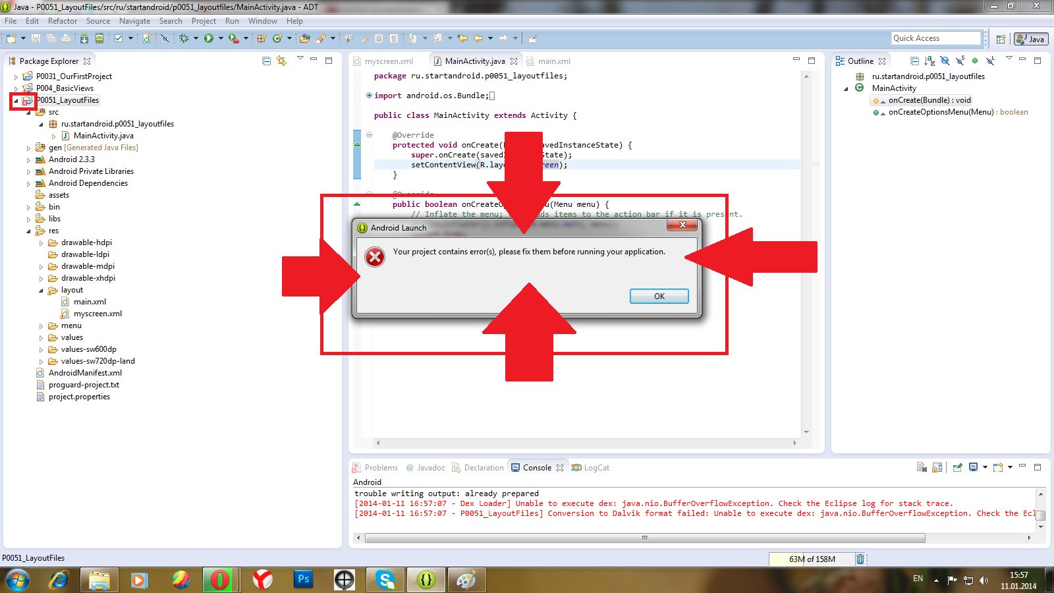
Task: Click the Run External Tools icon
Action: (x=233, y=38)
